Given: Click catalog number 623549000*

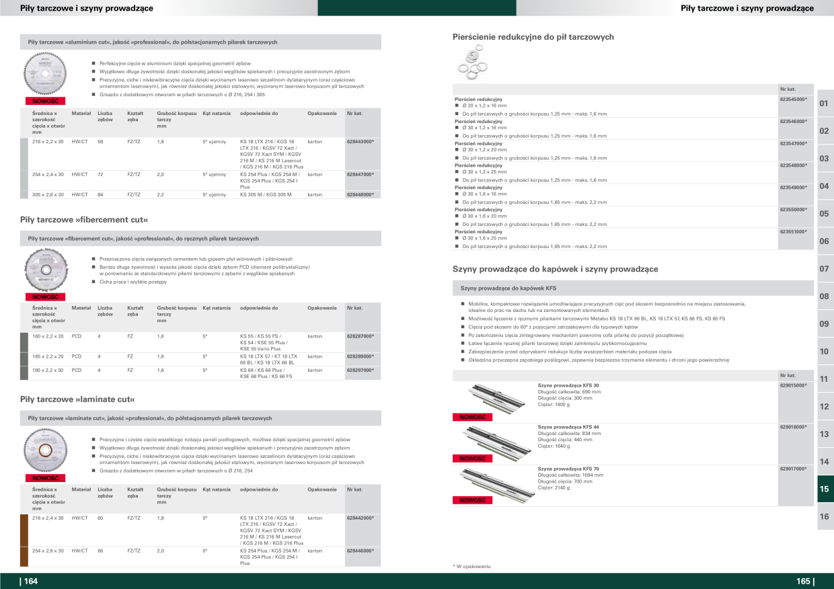Looking at the screenshot, I should pos(794,187).
